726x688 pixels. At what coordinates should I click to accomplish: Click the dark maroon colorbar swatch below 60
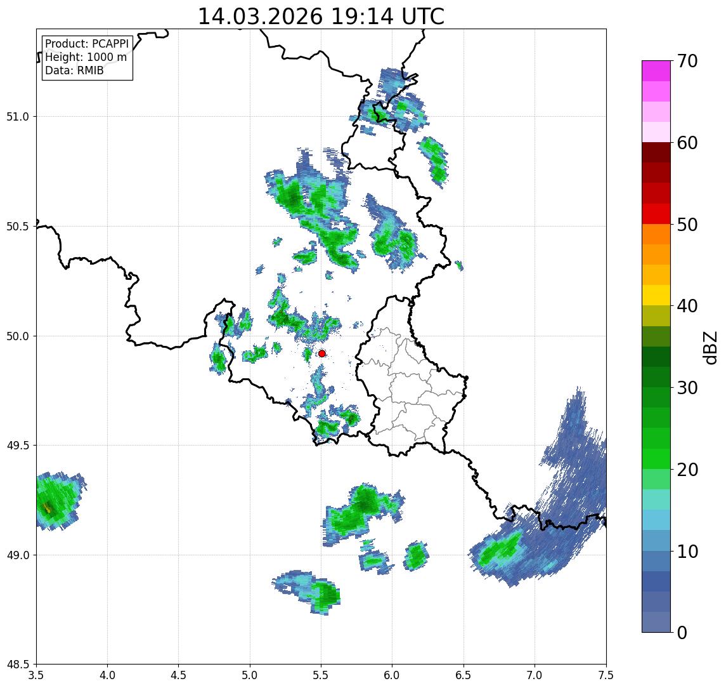[656, 152]
